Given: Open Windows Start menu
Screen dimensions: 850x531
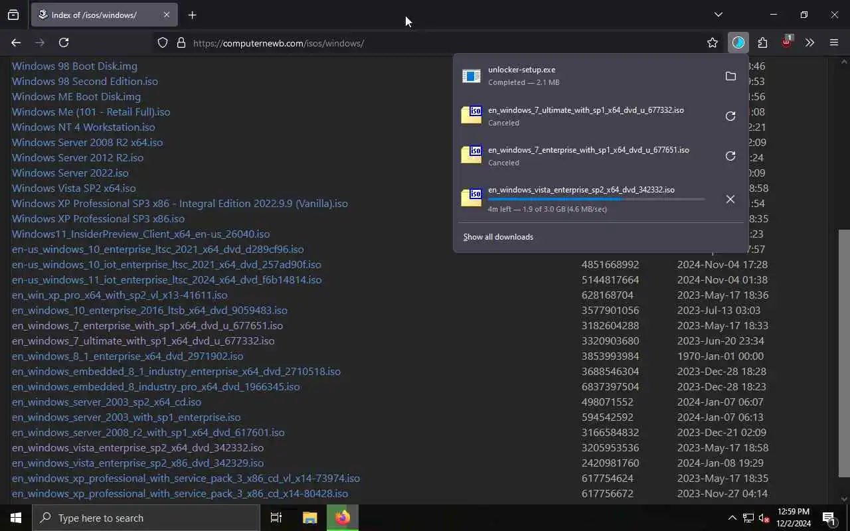Looking at the screenshot, I should [x=16, y=518].
